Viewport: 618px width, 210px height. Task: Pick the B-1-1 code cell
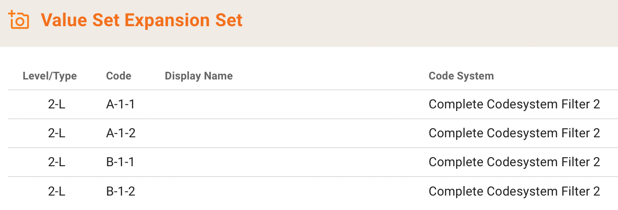[121, 162]
